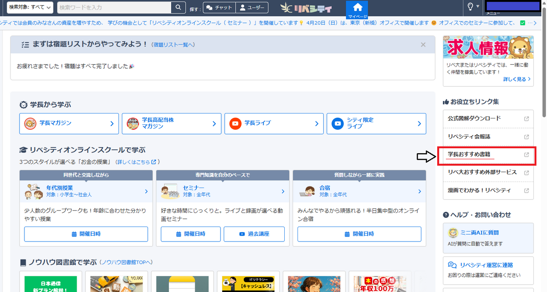Open ミニ両AIに質問 help card
Screen dimensions: 547x292
[x=488, y=238]
